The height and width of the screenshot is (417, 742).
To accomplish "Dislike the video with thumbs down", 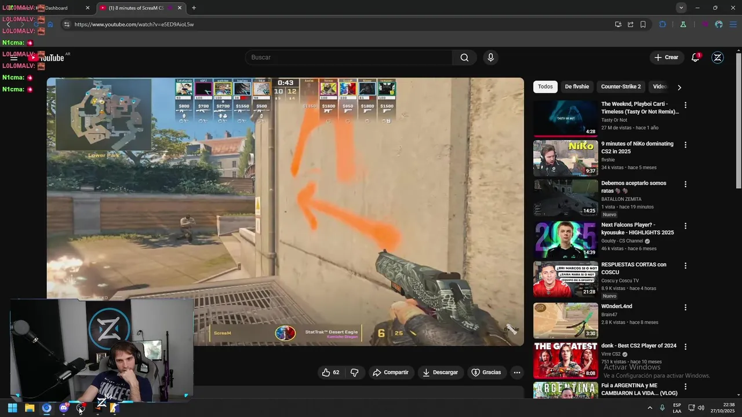I will tap(355, 372).
